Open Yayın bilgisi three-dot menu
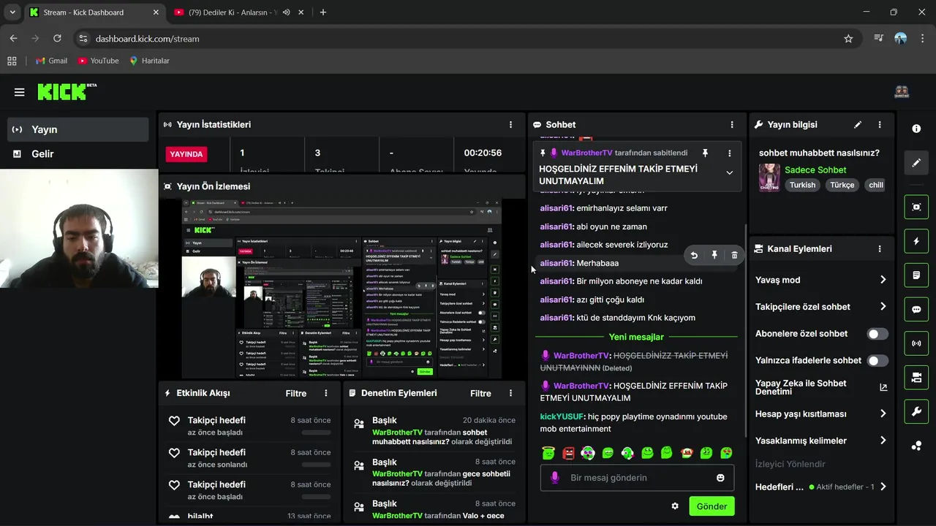 click(x=880, y=125)
